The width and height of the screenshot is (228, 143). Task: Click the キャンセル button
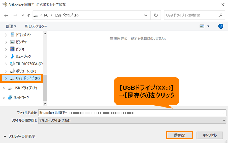coord(210,135)
